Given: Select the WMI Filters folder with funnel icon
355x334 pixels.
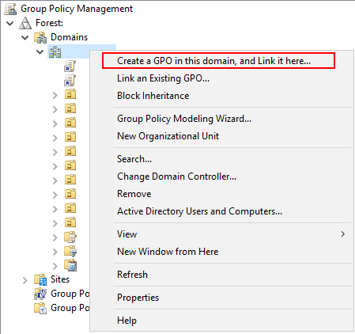Looking at the screenshot, I should (x=70, y=251).
